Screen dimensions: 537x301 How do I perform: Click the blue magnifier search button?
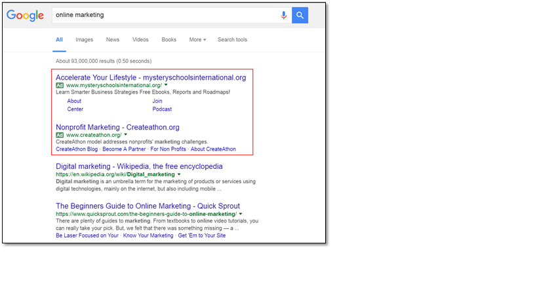300,15
